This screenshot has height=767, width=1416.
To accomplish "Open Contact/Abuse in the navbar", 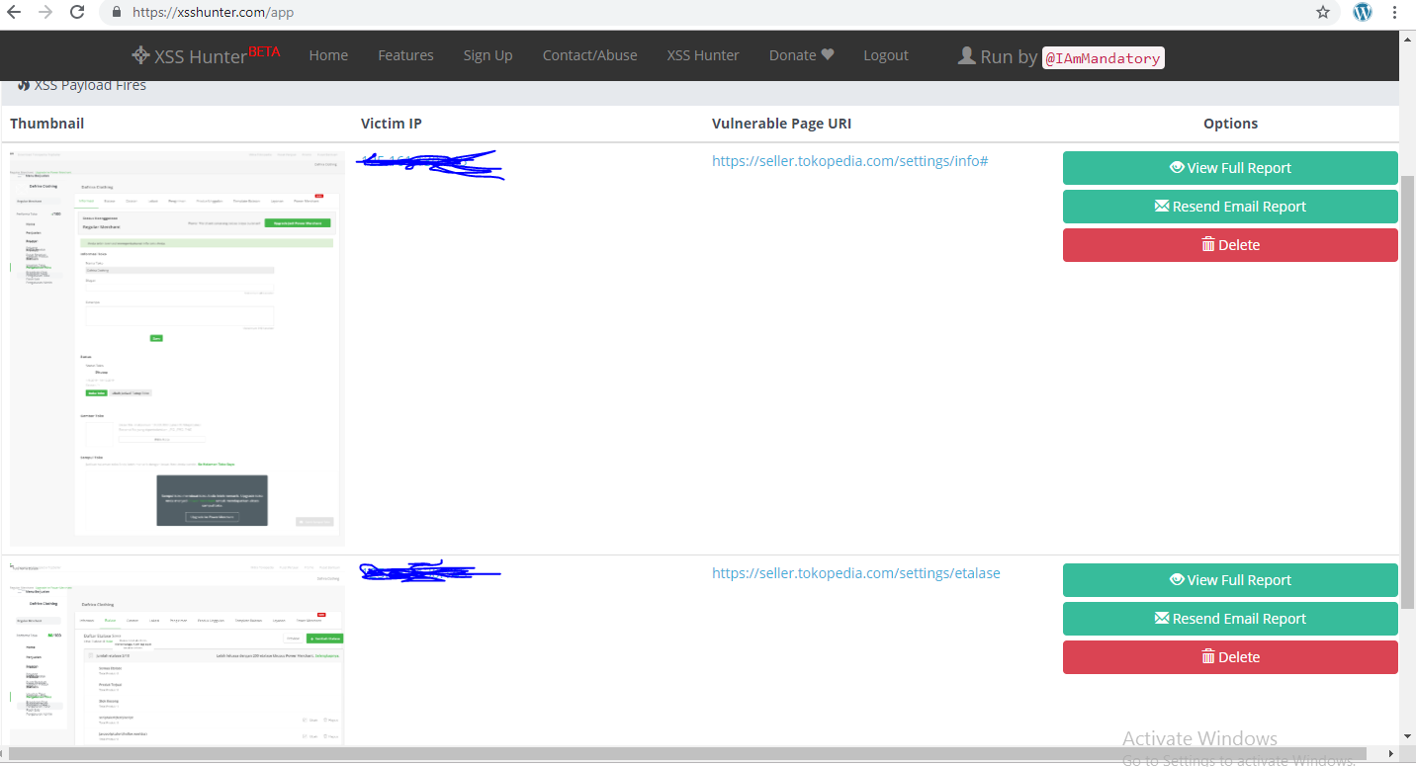I will pyautogui.click(x=589, y=55).
